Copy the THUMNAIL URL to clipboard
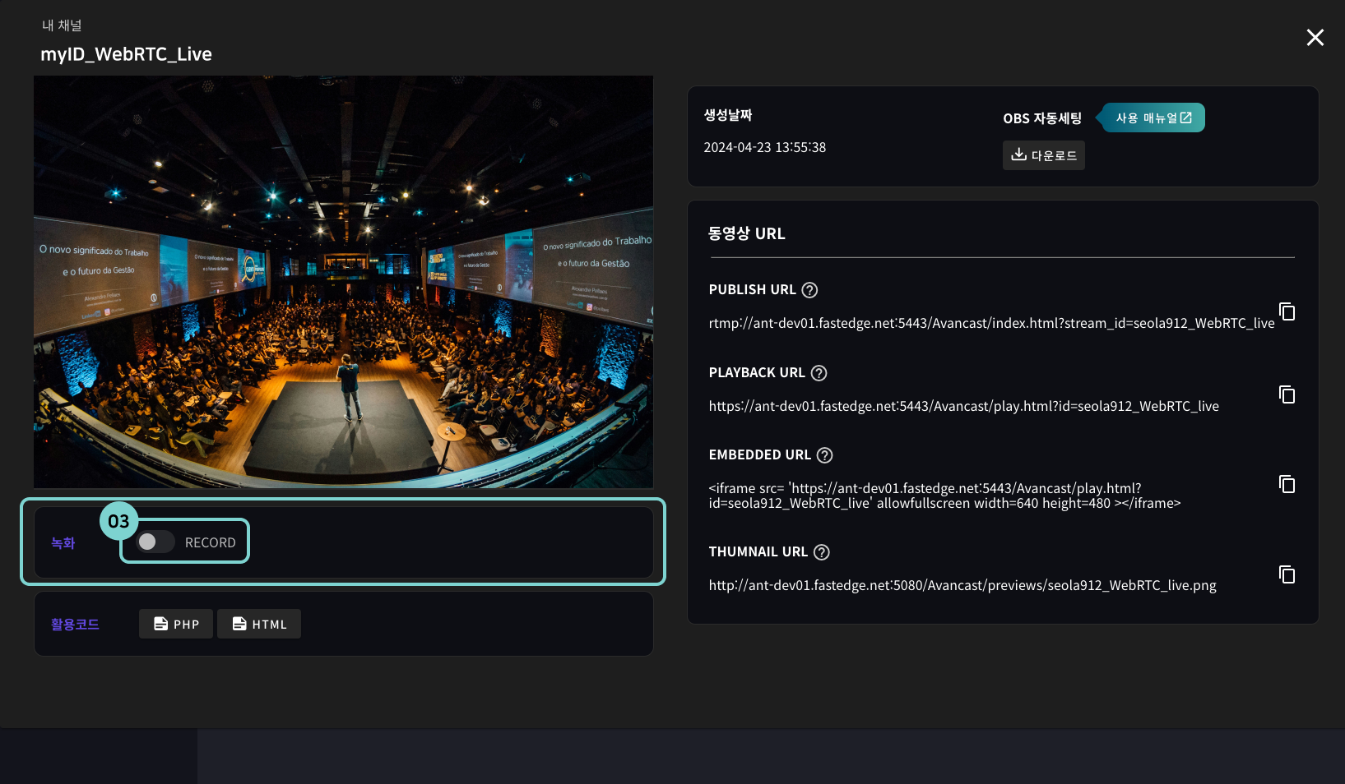Image resolution: width=1345 pixels, height=784 pixels. click(x=1287, y=574)
